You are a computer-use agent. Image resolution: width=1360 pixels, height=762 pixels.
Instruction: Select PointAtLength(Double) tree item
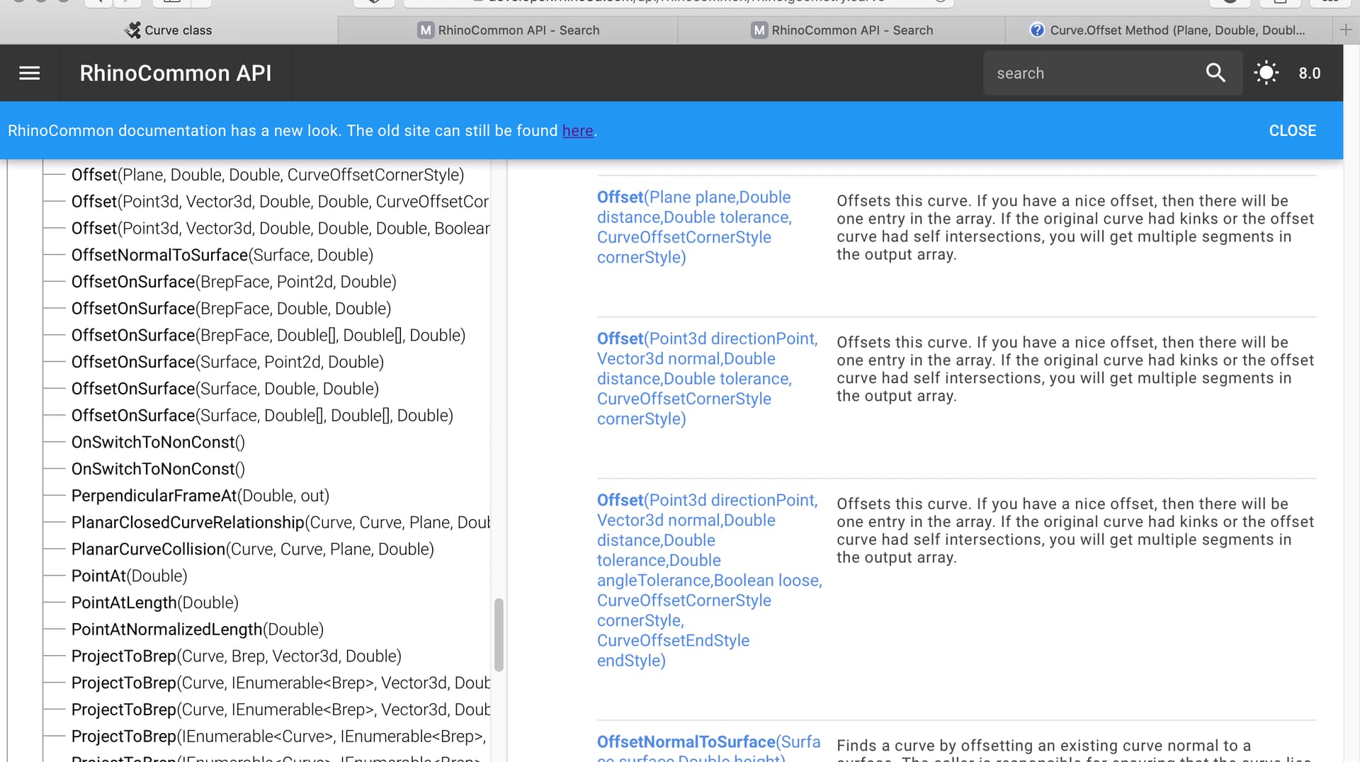[x=155, y=603]
